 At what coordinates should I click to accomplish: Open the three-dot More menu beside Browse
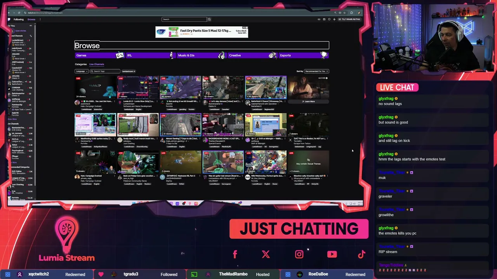pyautogui.click(x=40, y=19)
